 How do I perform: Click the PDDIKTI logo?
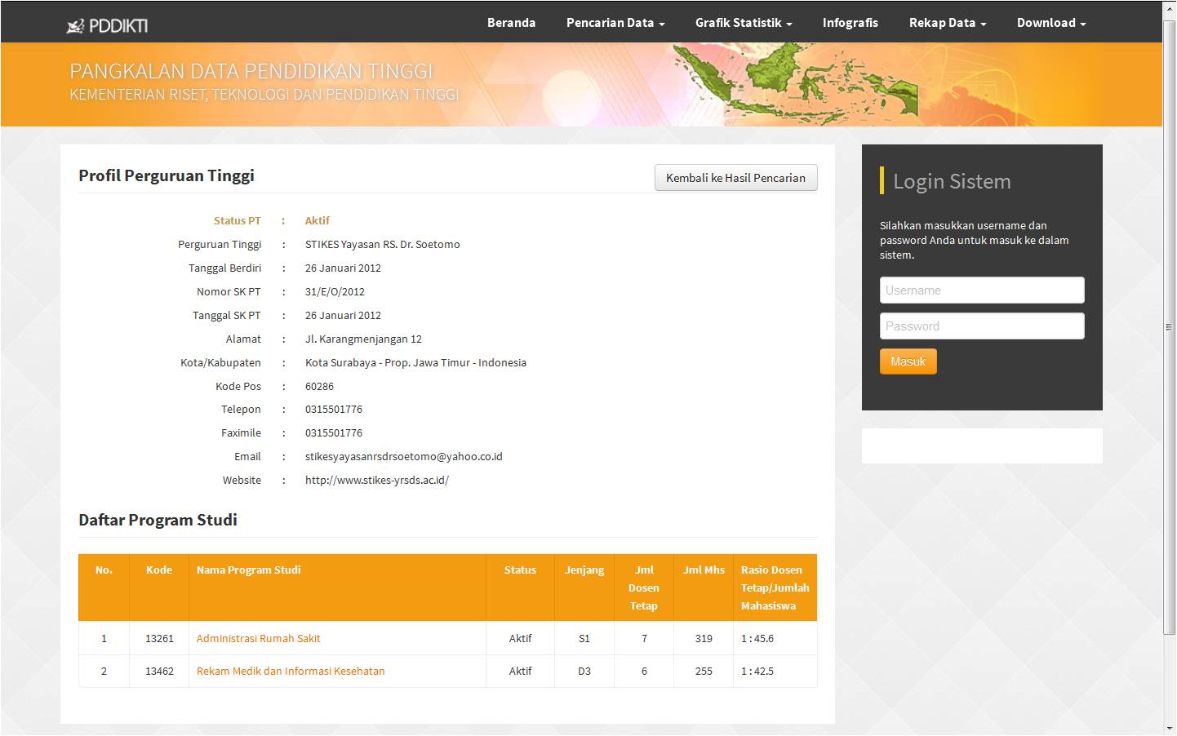pos(107,25)
